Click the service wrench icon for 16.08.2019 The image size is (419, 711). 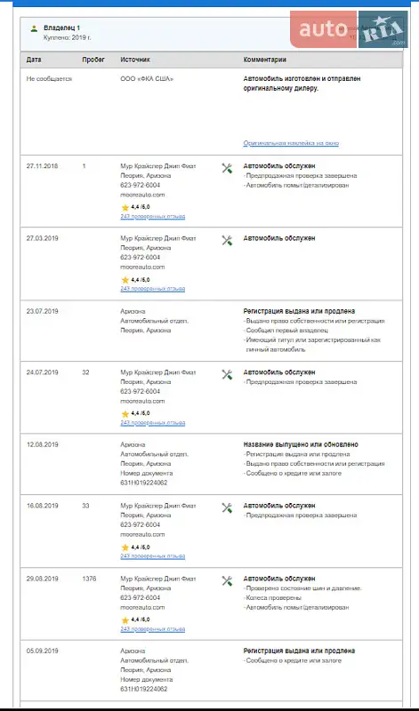tap(227, 507)
